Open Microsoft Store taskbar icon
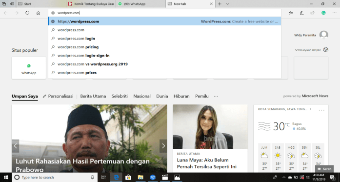 (128, 178)
